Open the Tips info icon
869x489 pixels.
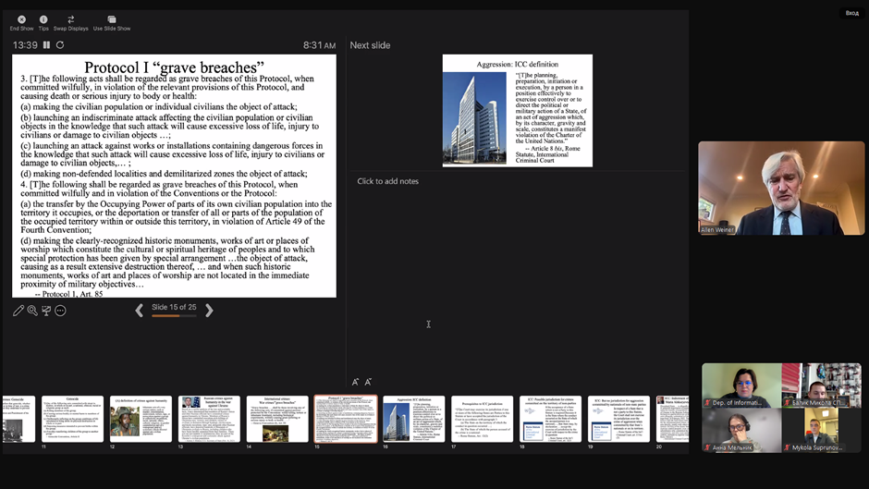[x=43, y=19]
